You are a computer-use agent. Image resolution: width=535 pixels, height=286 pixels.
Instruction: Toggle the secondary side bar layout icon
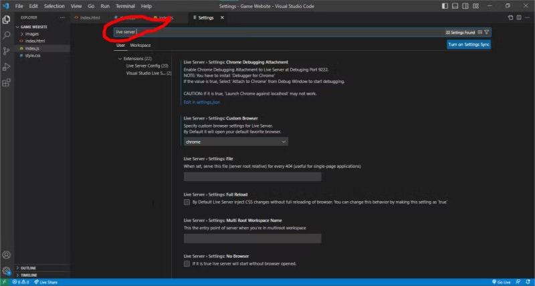tap(465, 6)
